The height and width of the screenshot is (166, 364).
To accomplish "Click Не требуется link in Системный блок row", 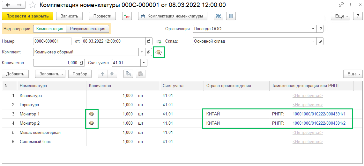I will 308,142.
